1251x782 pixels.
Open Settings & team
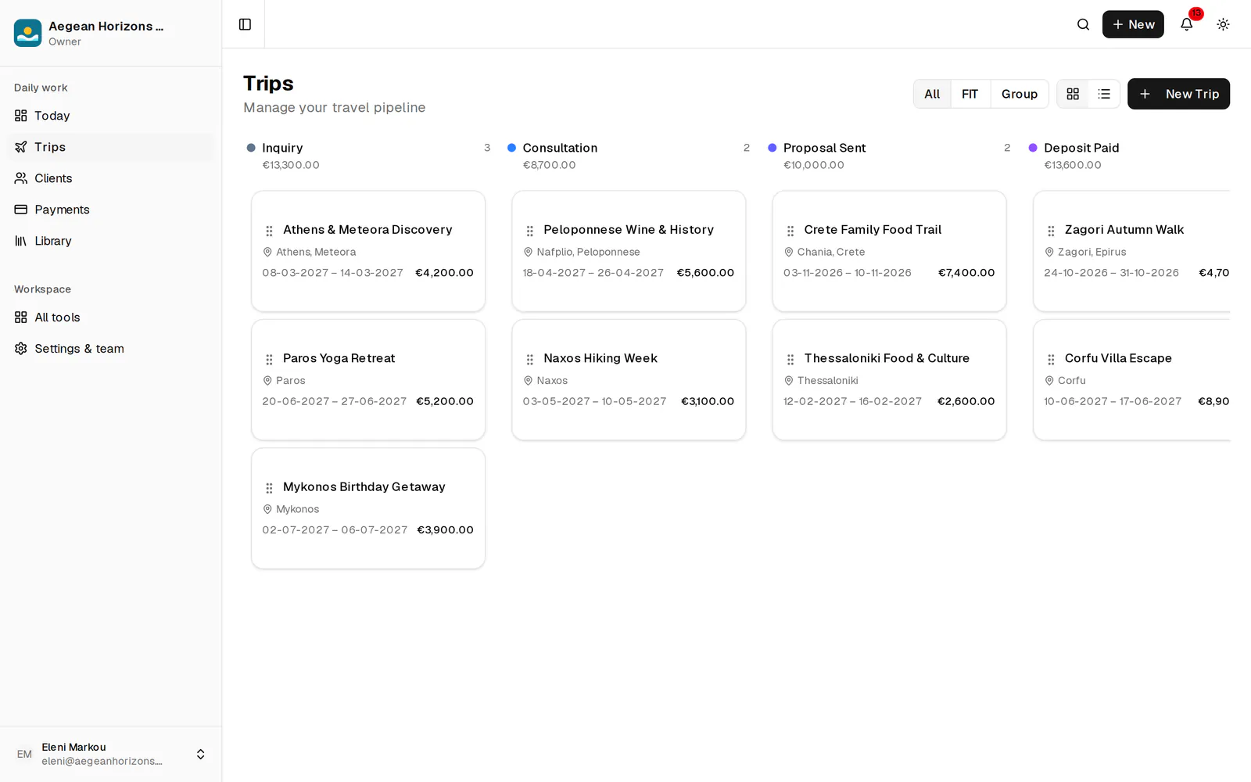(x=110, y=349)
